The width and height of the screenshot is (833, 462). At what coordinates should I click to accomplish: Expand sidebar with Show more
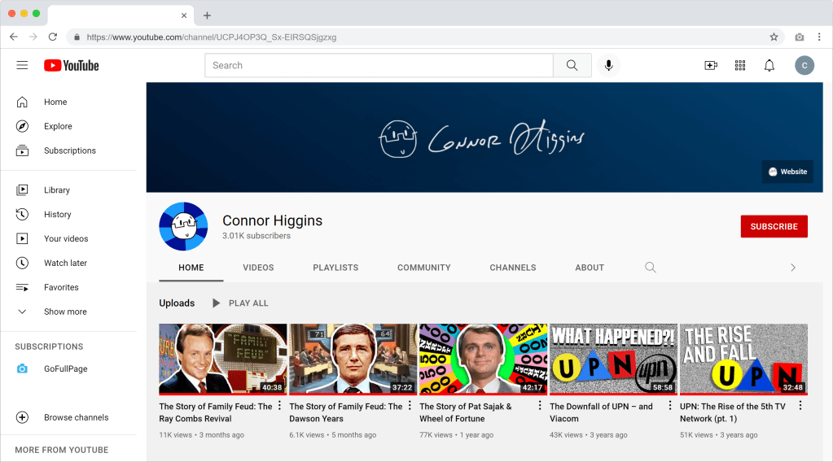coord(65,312)
